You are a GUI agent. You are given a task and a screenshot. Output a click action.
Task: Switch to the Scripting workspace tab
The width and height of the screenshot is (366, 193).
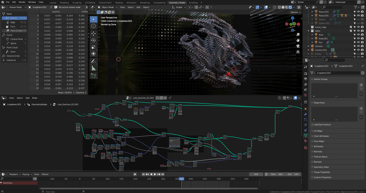pyautogui.click(x=193, y=3)
